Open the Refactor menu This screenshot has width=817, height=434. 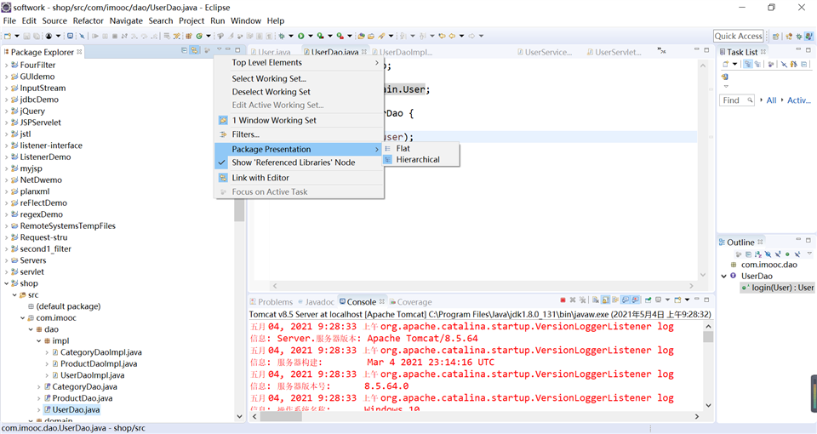(88, 20)
